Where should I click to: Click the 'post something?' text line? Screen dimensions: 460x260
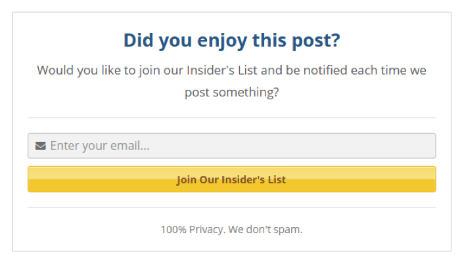[232, 93]
